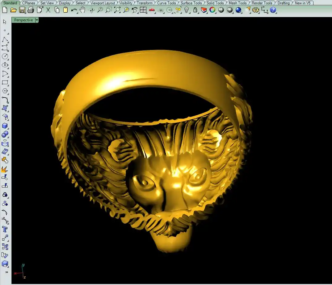
Task: Switch to the Mesh Tools tab
Action: [237, 3]
